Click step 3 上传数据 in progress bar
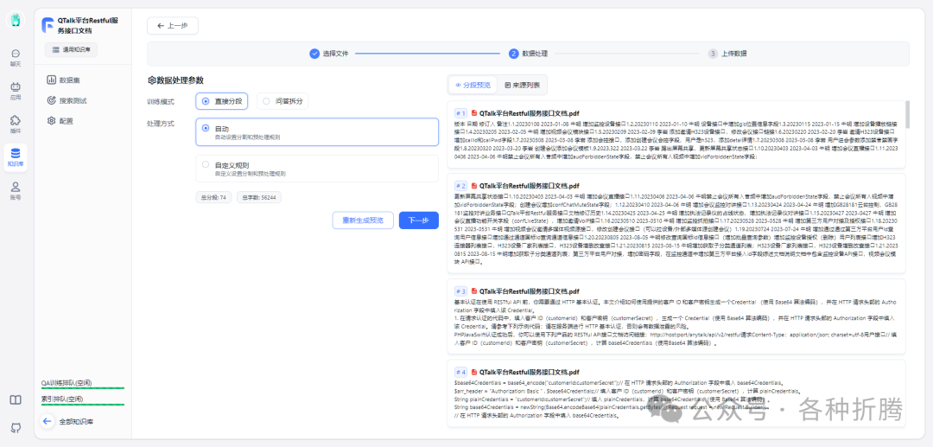Screen dimensions: 933x447 [727, 54]
